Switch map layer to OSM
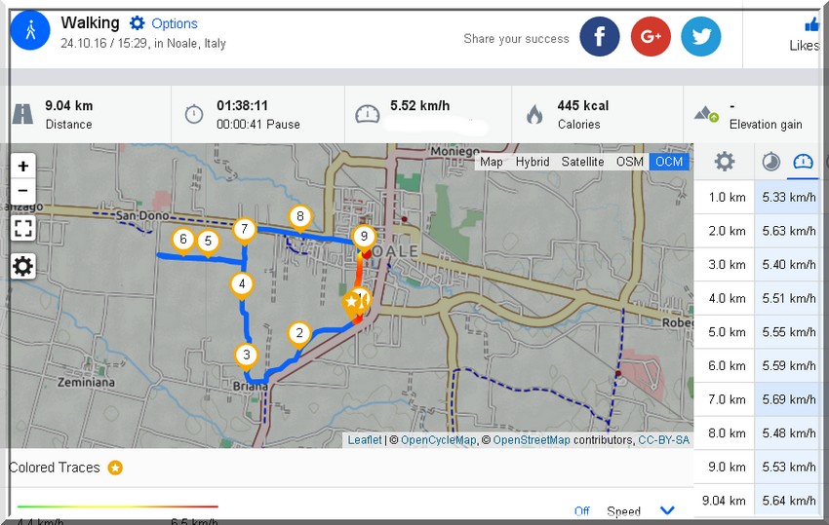Image resolution: width=829 pixels, height=525 pixels. click(x=630, y=162)
